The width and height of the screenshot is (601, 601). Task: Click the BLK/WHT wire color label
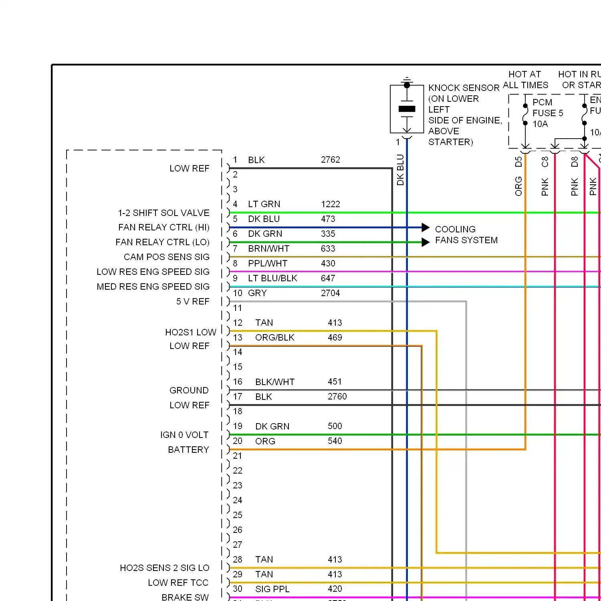(x=275, y=382)
